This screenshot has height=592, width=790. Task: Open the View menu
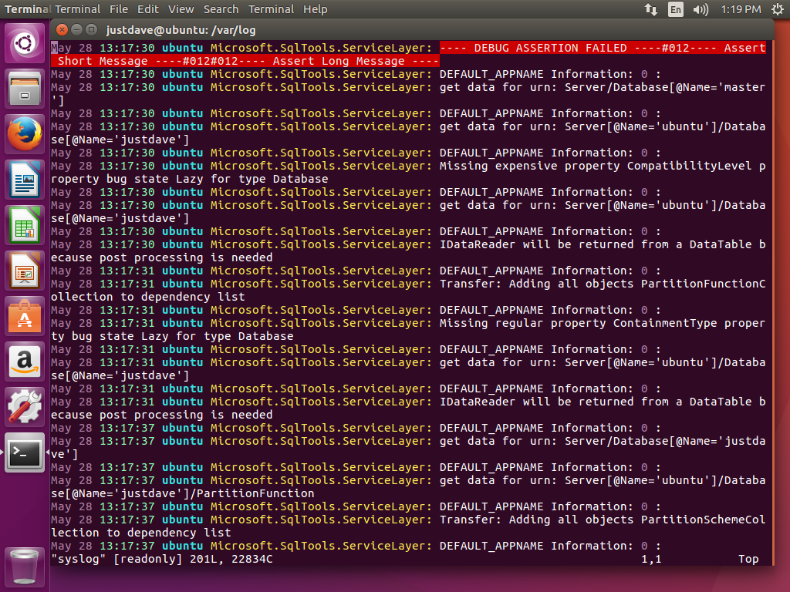[181, 9]
